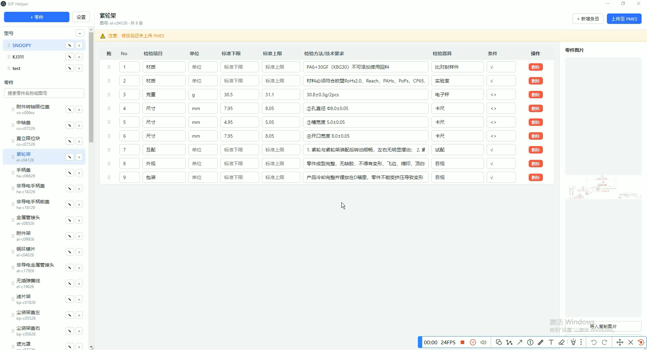
Task: Stop the screen recording with the red square
Action: pyautogui.click(x=463, y=342)
